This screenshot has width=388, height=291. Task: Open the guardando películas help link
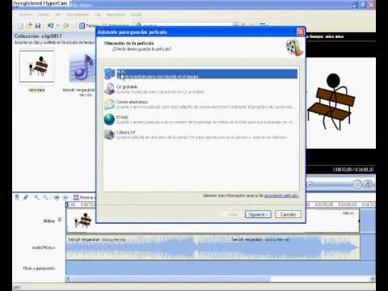click(281, 196)
